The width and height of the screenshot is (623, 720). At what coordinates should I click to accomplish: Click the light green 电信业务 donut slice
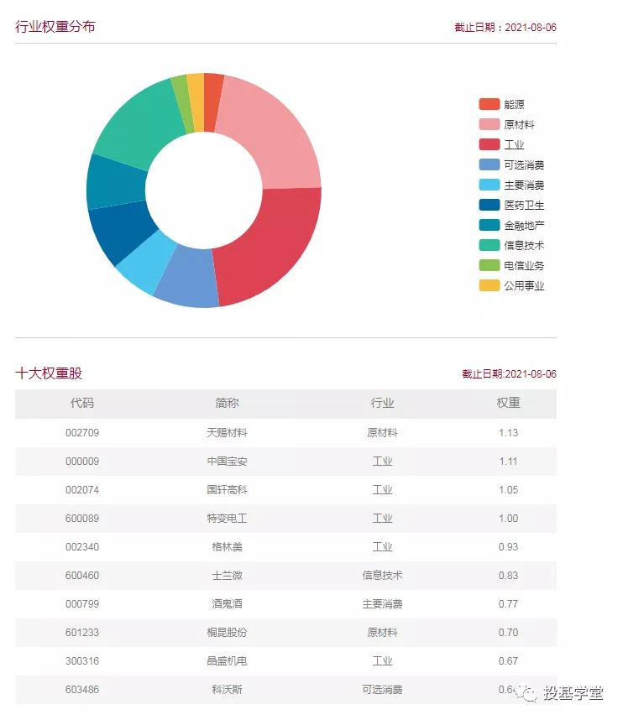pyautogui.click(x=183, y=105)
